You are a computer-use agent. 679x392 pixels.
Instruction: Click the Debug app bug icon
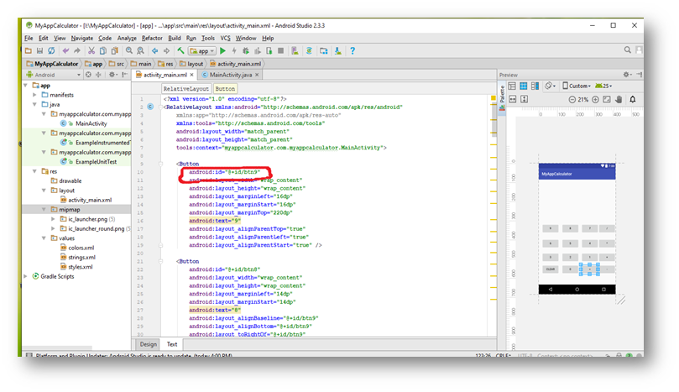click(246, 50)
